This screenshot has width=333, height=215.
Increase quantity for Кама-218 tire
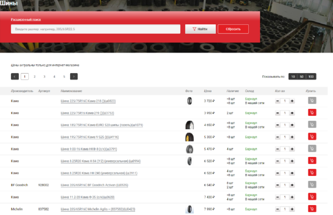tap(292, 101)
